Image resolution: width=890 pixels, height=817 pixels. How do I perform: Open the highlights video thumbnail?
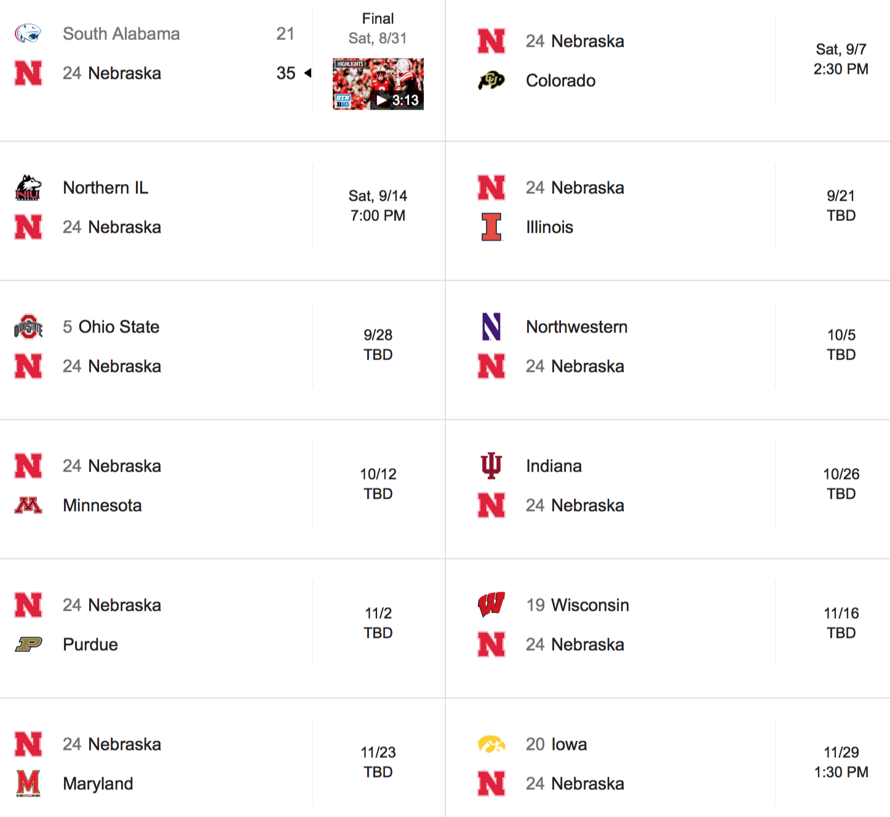[378, 84]
